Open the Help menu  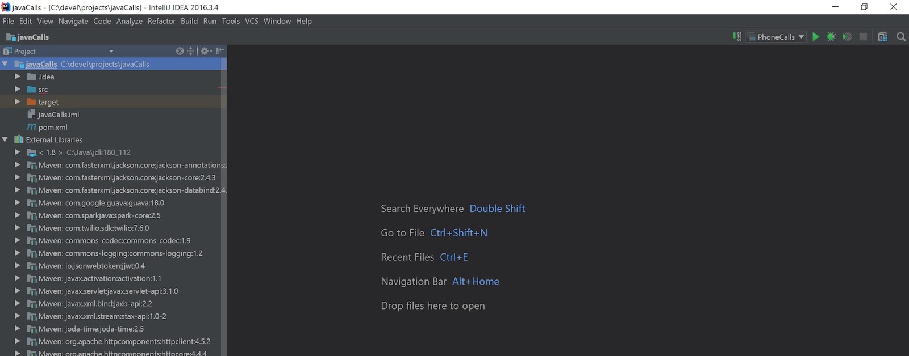pyautogui.click(x=304, y=21)
